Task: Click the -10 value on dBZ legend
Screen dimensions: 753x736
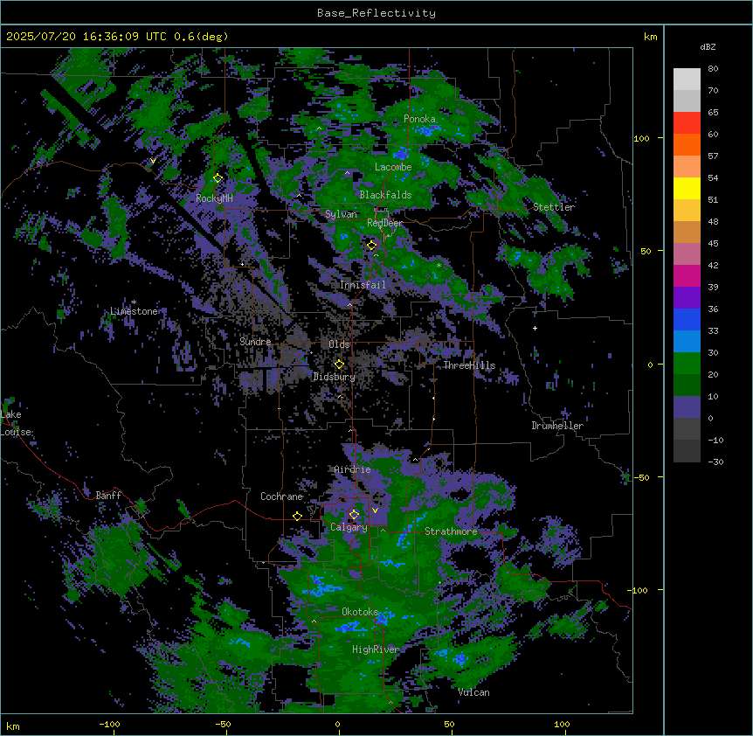Action: 715,440
